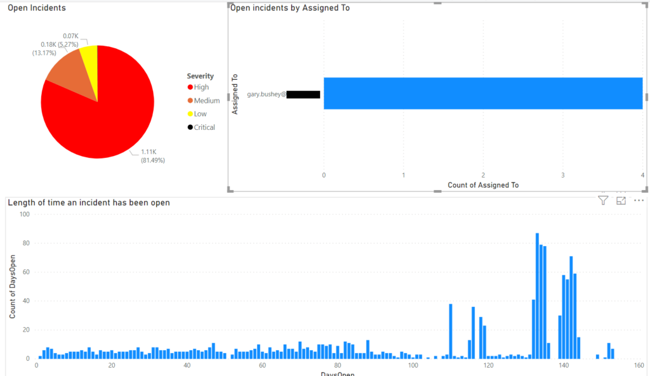Click 'Length of time an incident has been open' title
650x376 pixels.
(89, 202)
